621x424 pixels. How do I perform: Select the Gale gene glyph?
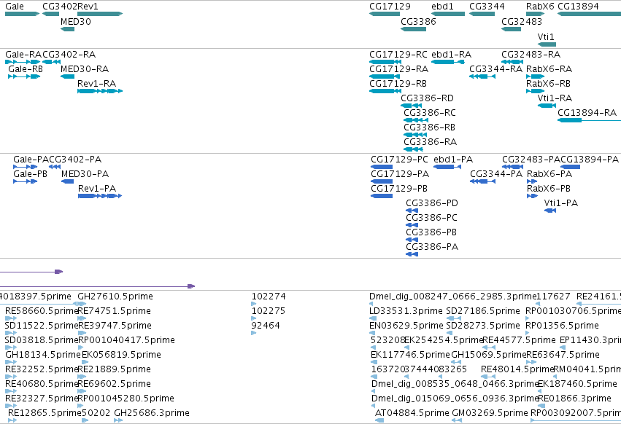click(x=22, y=14)
